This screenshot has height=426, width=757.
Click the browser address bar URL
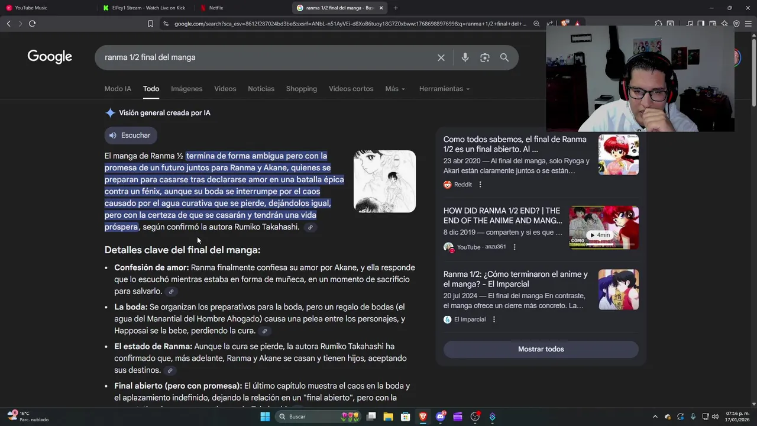(350, 24)
